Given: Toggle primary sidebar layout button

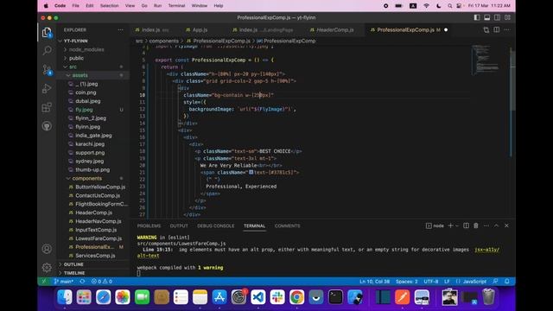Looking at the screenshot, I should pyautogui.click(x=477, y=17).
